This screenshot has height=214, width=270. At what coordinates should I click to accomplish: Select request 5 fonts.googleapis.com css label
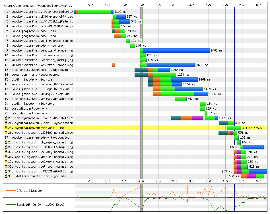tap(31, 31)
